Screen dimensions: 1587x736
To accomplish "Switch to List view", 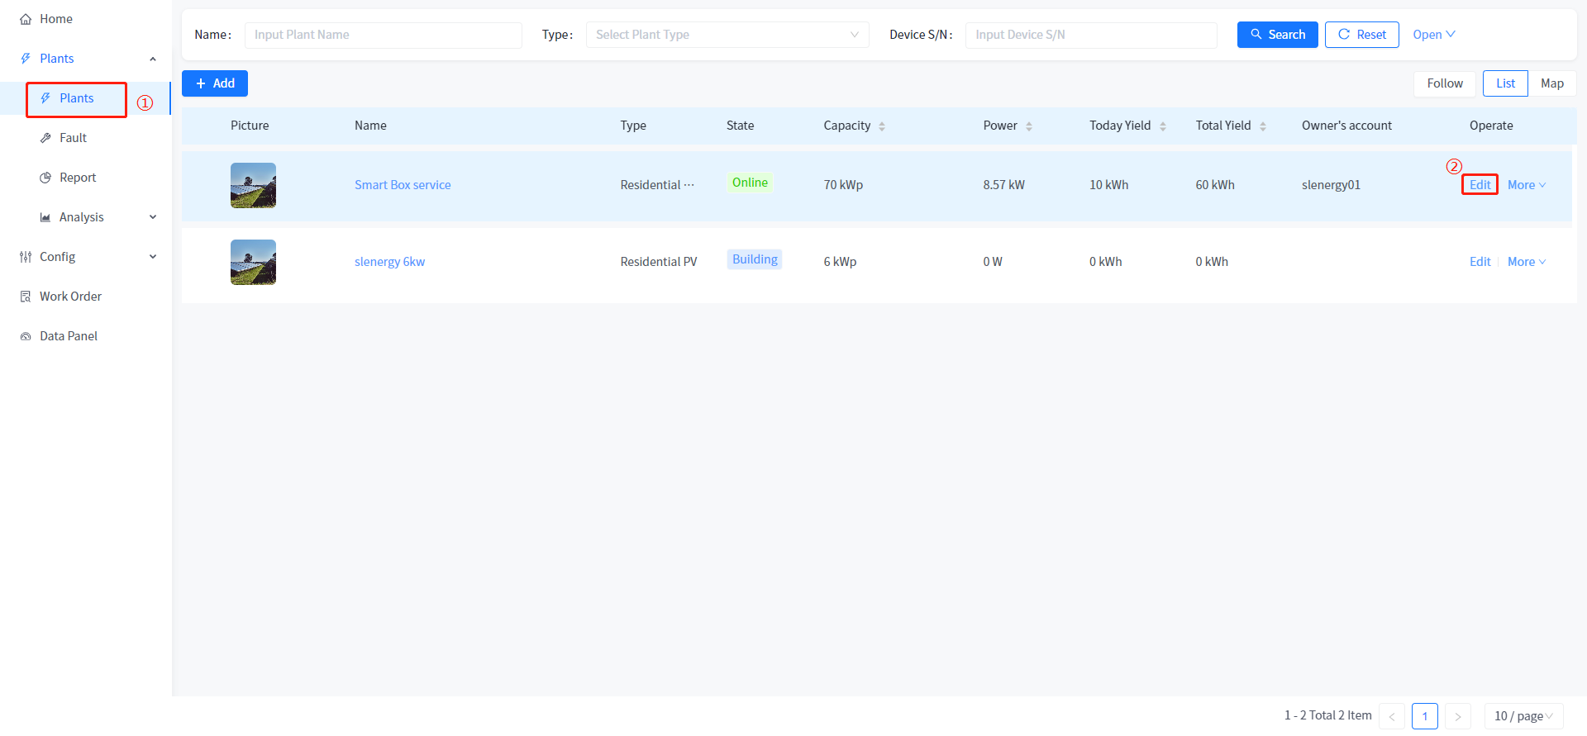I will point(1505,83).
